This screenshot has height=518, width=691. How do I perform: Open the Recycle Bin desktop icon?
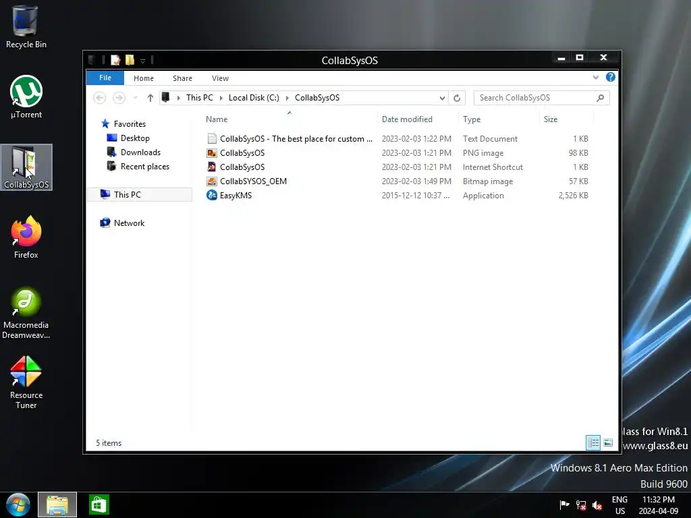click(26, 26)
